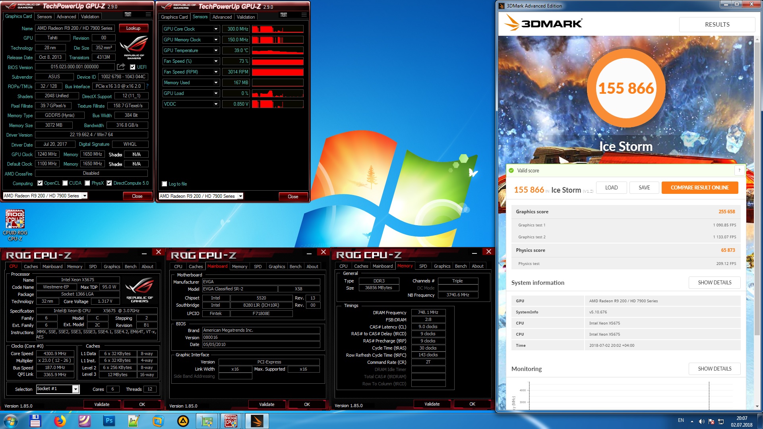Click COMPARE RESULT ONLINE in 3DMark
This screenshot has width=763, height=429.
pos(699,187)
